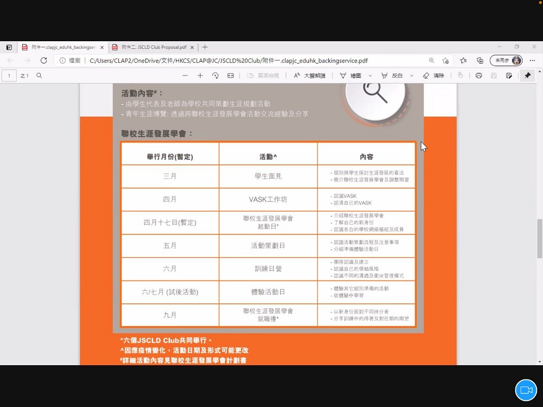Refresh the current PDF page
The image size is (543, 407).
43,61
